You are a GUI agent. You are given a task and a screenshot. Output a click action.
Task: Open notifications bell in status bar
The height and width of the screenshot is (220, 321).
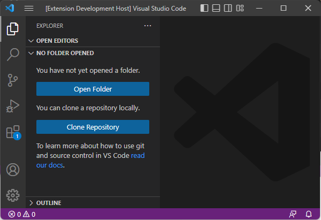click(x=309, y=214)
